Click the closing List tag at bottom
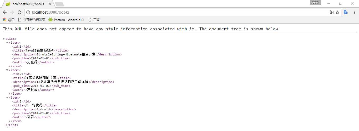Screen dimensions: 359x131 point(12,125)
